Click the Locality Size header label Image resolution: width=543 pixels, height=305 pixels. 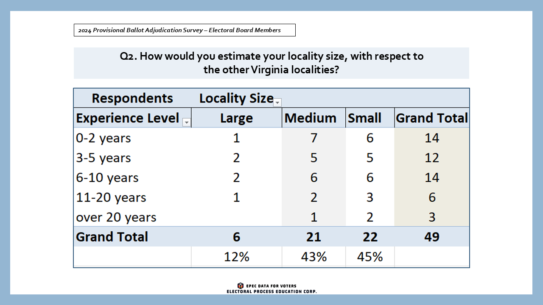tap(236, 98)
